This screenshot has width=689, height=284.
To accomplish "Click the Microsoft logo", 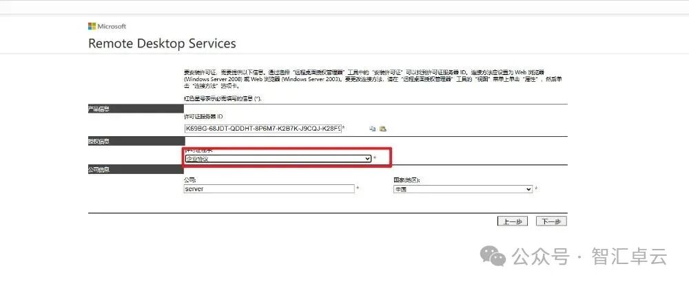I will pyautogui.click(x=107, y=26).
